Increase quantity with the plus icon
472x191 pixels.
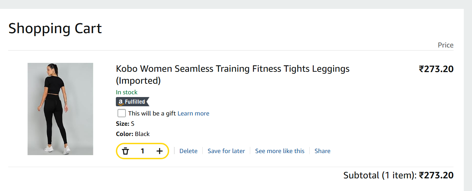point(160,151)
